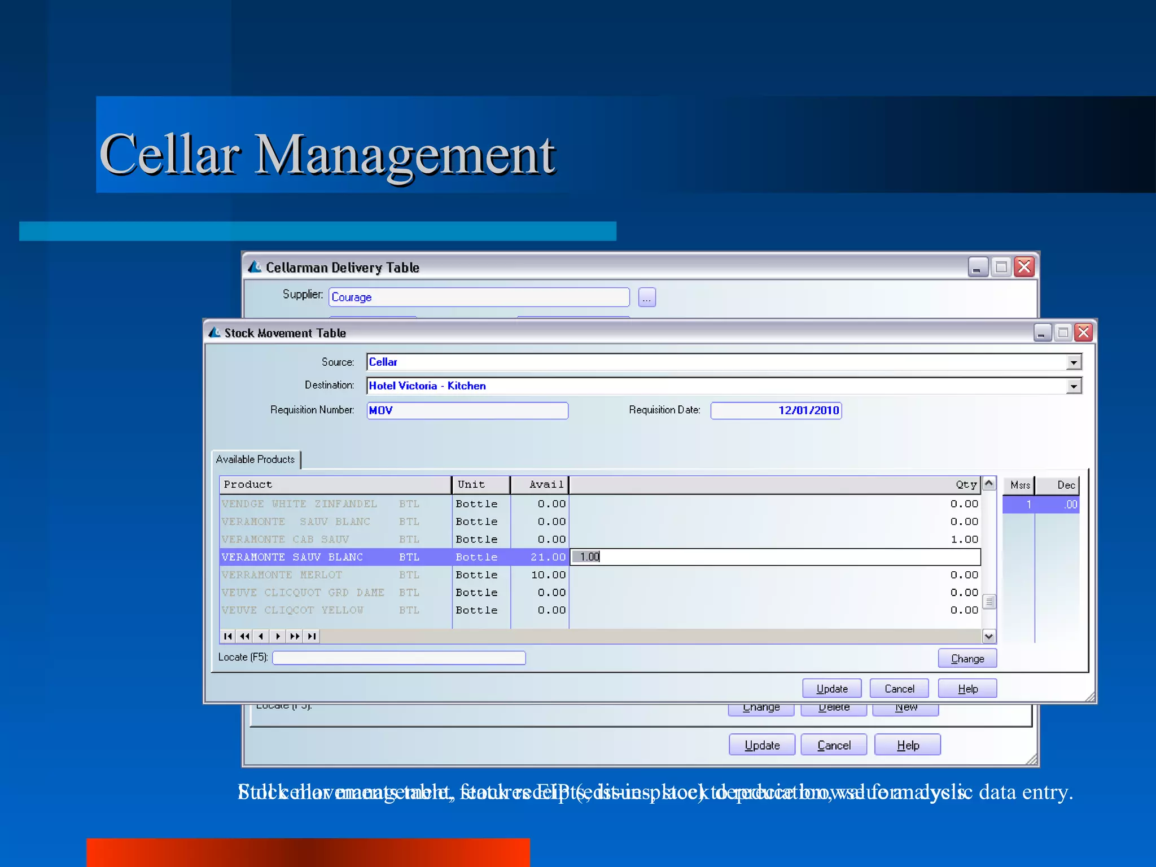Click the Unit column header
The height and width of the screenshot is (867, 1156).
click(x=481, y=484)
